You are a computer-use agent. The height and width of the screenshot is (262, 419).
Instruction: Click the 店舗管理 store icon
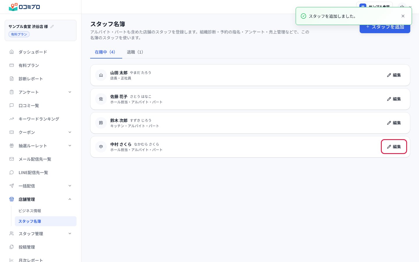(12, 199)
